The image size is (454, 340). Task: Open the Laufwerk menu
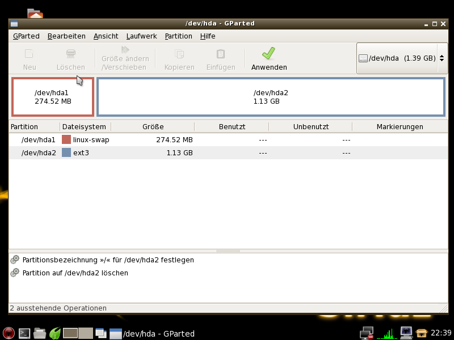(x=141, y=36)
